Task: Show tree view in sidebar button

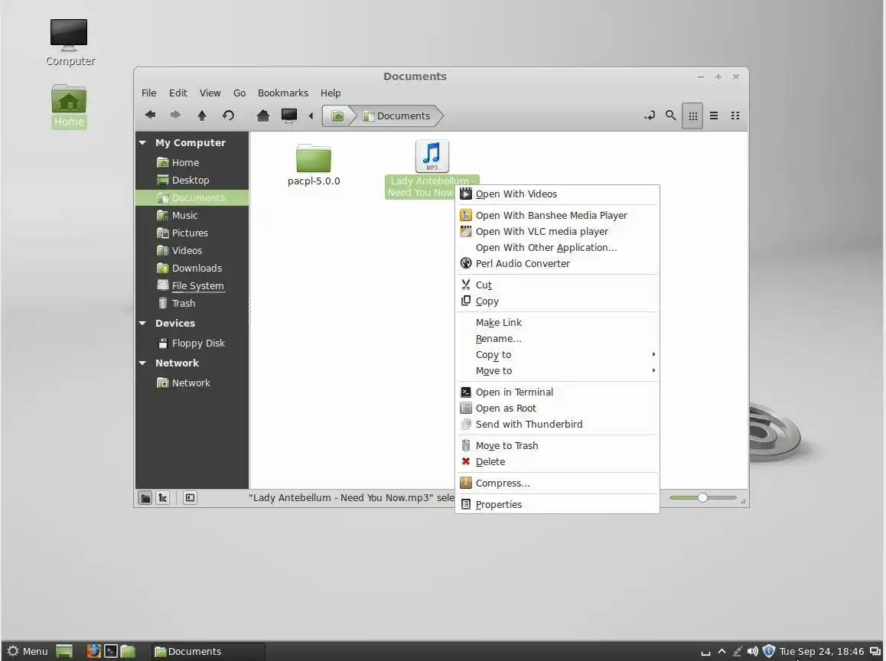Action: coord(163,498)
